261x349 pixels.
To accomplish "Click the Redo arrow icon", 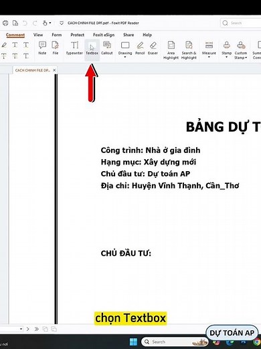I will [x=35, y=23].
